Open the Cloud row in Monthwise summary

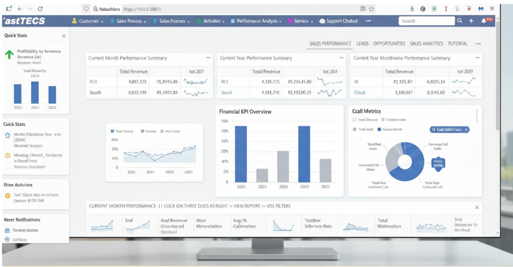(416, 92)
